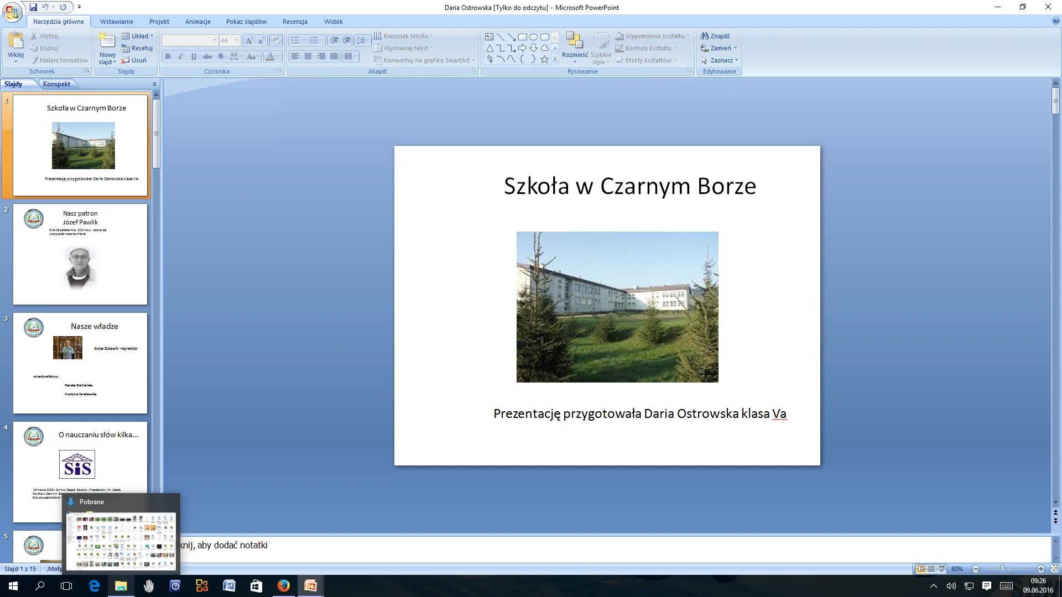Toggle normal view button in status bar
The width and height of the screenshot is (1062, 597).
pyautogui.click(x=921, y=569)
